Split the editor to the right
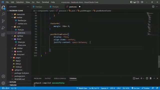The image size is (160, 90). pyautogui.click(x=153, y=7)
